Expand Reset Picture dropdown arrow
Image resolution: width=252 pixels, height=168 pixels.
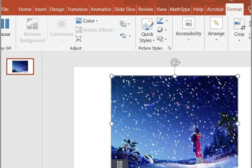point(129,36)
